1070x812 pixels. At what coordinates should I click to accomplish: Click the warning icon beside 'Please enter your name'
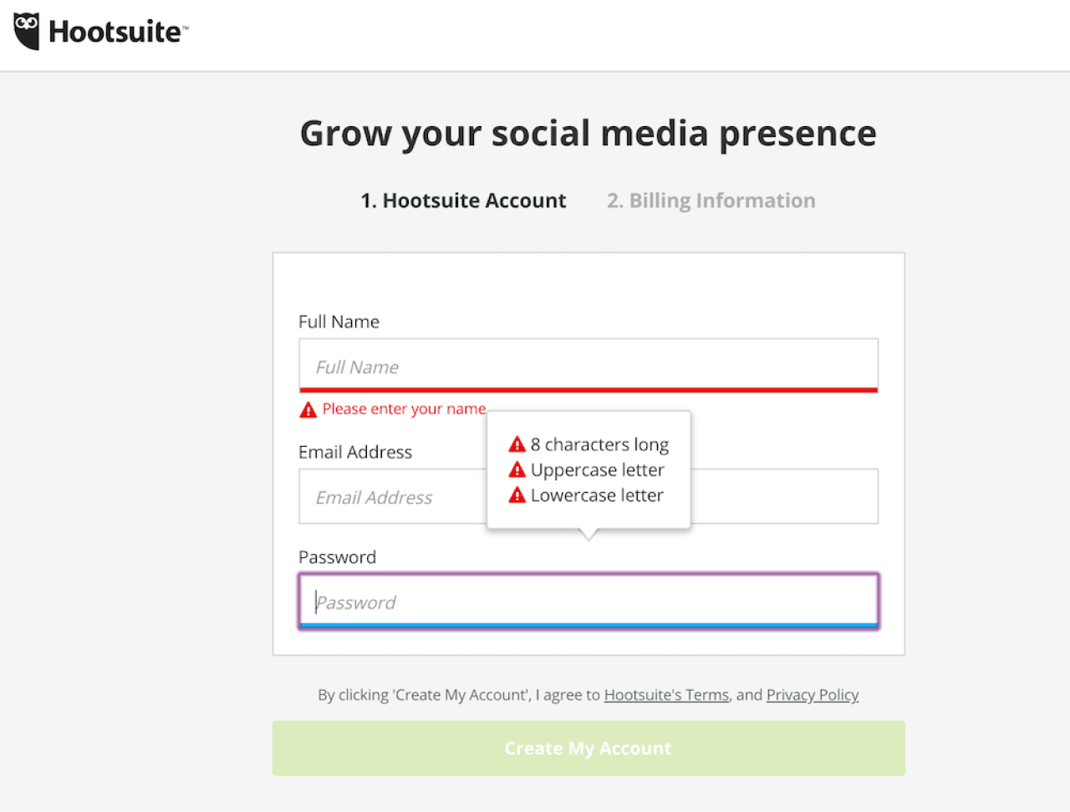(307, 409)
